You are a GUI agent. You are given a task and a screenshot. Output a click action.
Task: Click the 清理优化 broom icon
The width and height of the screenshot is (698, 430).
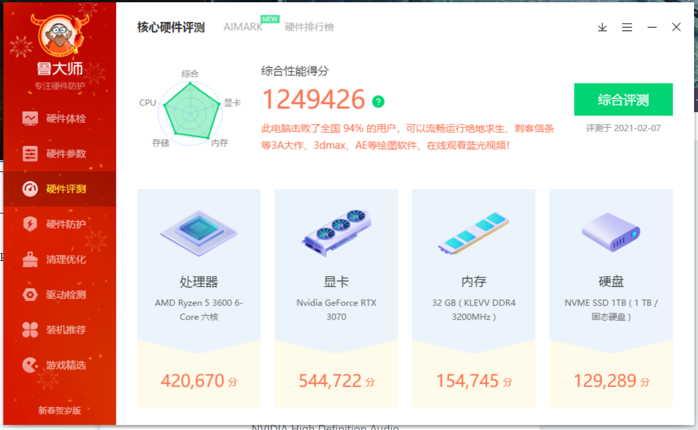[30, 259]
